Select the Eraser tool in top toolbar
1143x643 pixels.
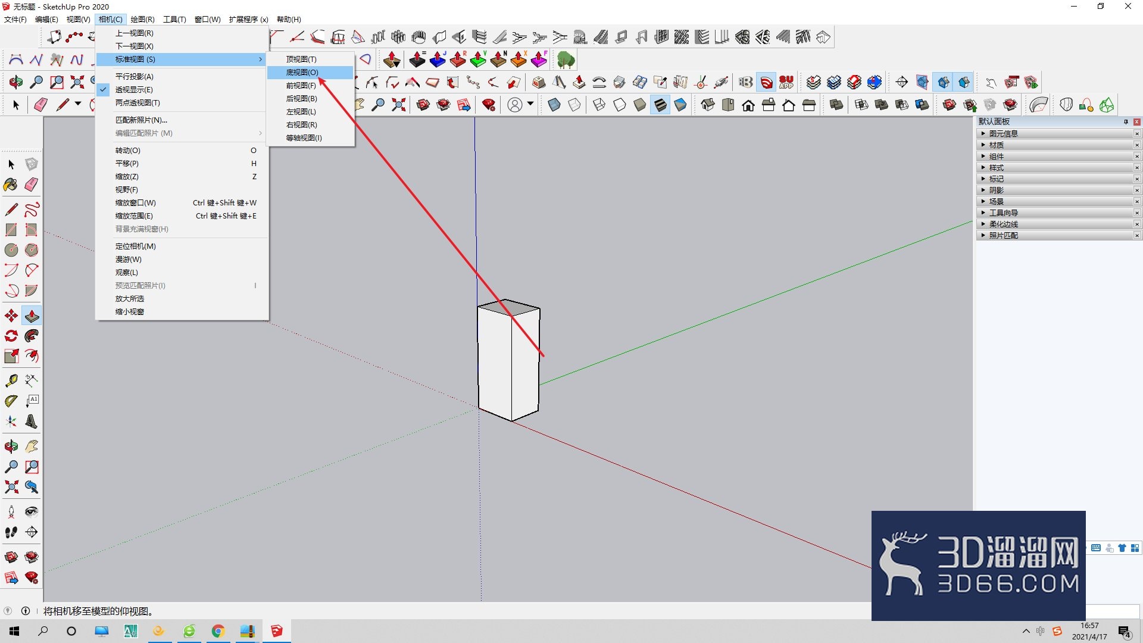coord(40,105)
